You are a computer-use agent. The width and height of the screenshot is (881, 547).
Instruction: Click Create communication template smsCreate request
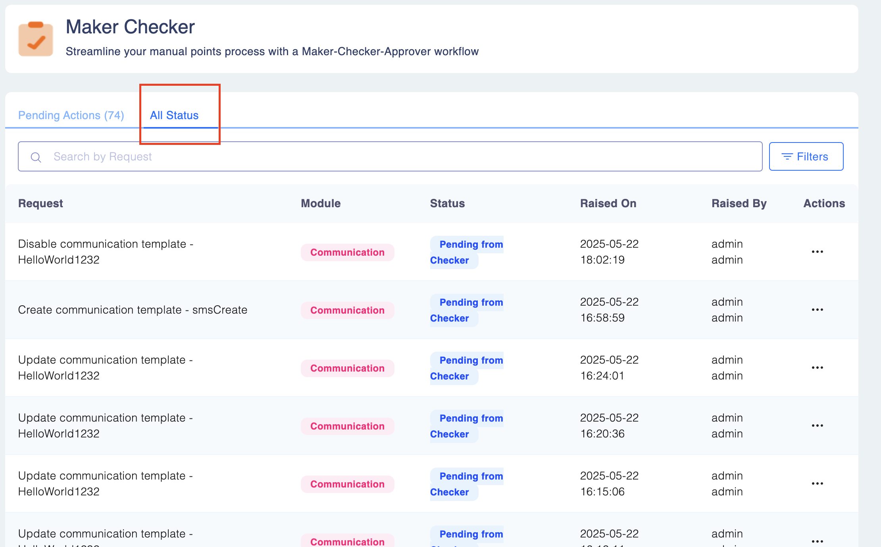(x=133, y=310)
